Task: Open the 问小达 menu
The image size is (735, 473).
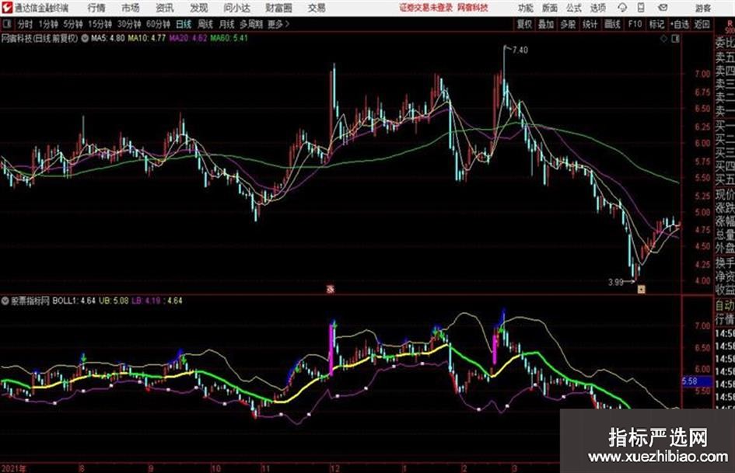Action: tap(236, 8)
